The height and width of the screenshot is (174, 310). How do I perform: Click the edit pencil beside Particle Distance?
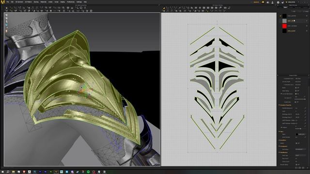point(305,108)
